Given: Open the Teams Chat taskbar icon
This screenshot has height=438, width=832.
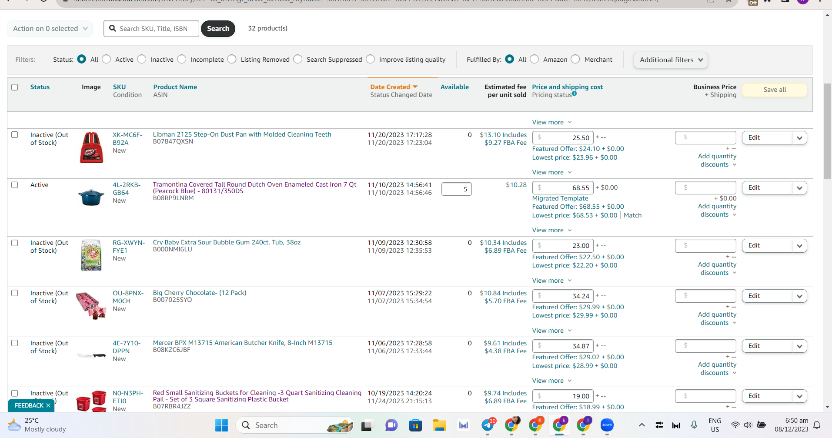Looking at the screenshot, I should click(x=391, y=425).
